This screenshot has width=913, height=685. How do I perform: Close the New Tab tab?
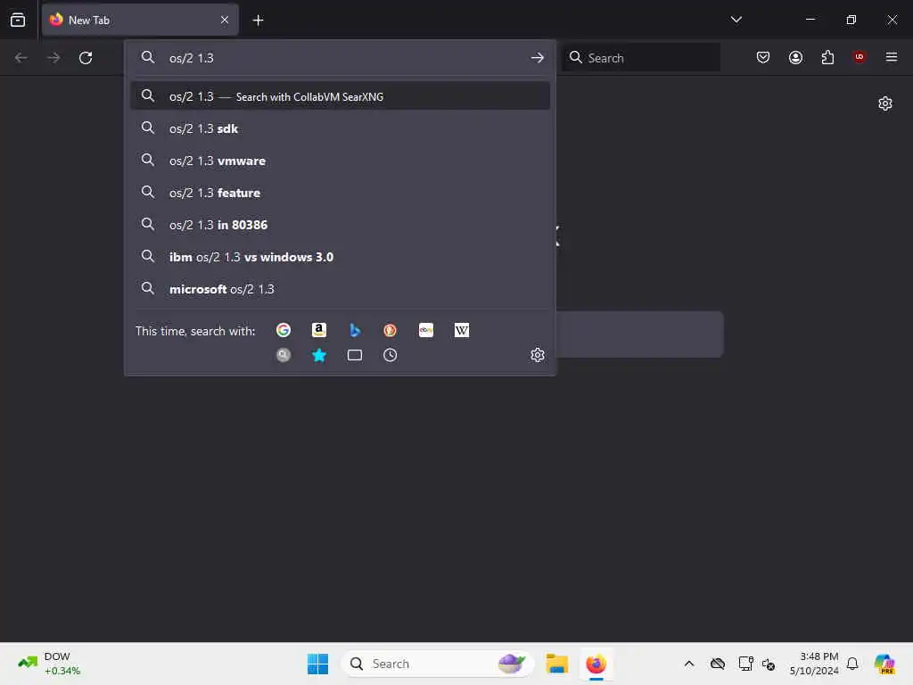224,20
